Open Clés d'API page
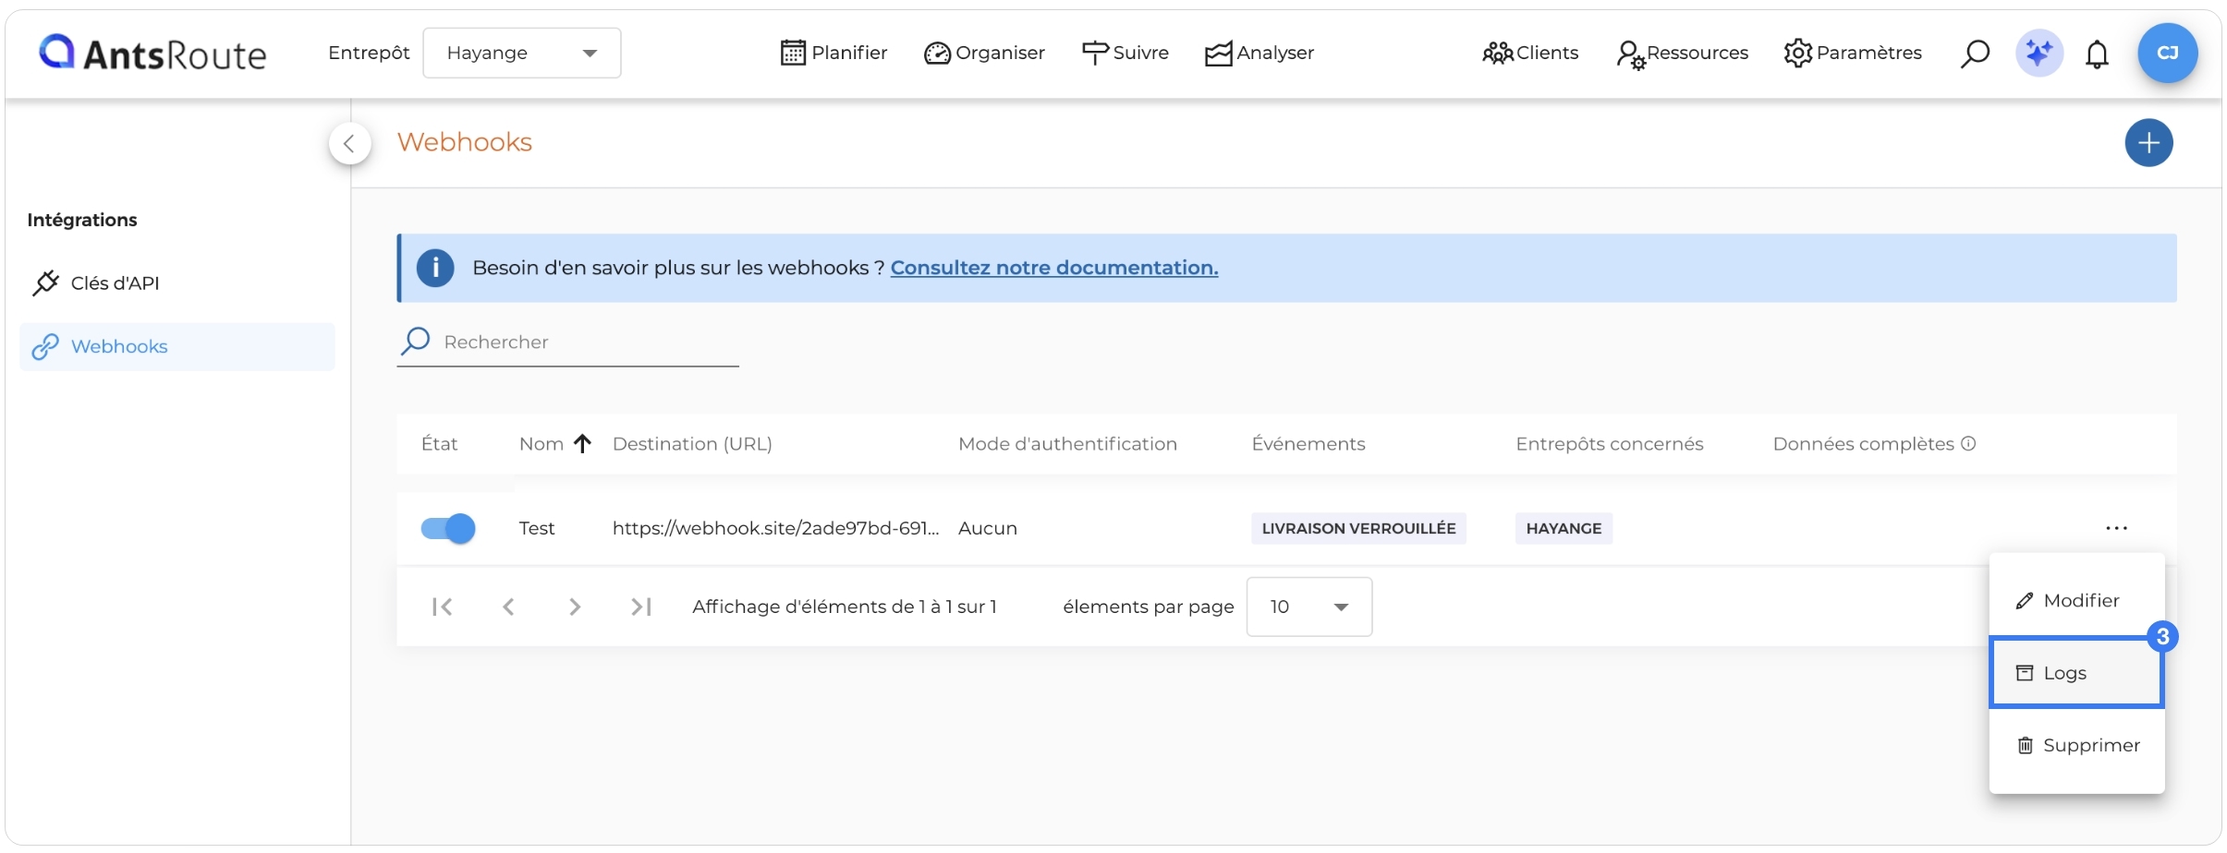Screen dimensions: 2227x853 click(x=176, y=282)
